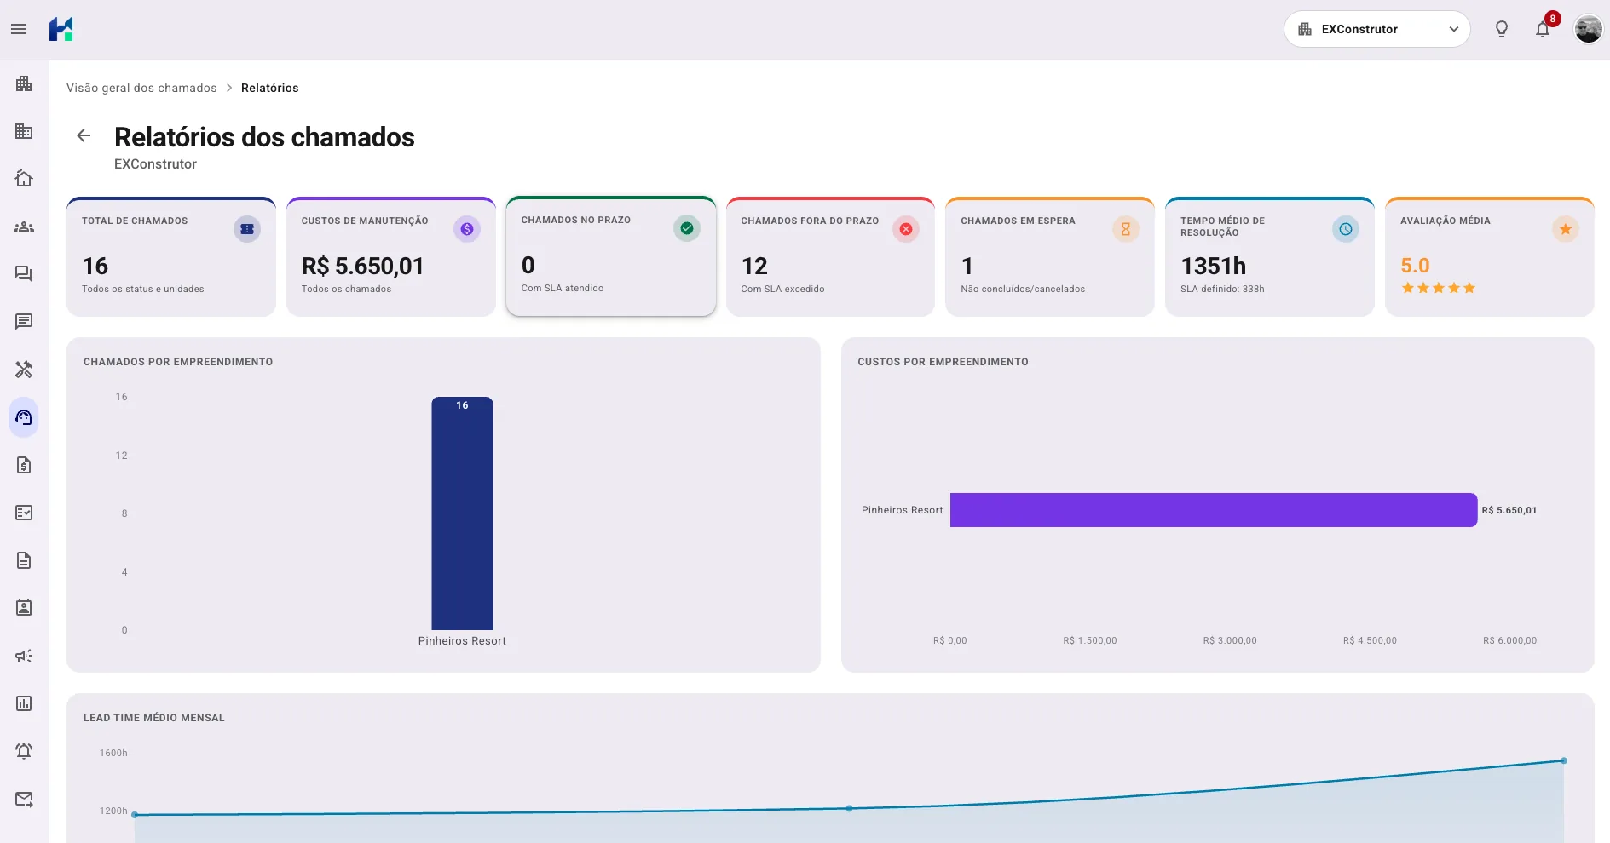Open the developments building sidebar icon
1610x843 pixels.
24,131
